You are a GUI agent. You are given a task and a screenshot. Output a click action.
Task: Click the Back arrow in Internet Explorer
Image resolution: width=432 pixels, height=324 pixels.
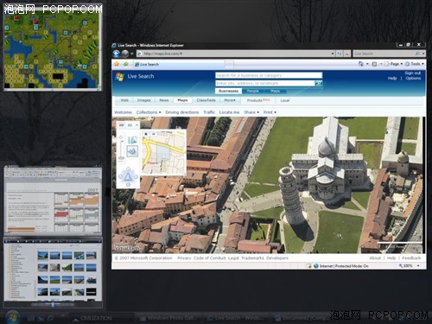(x=117, y=54)
